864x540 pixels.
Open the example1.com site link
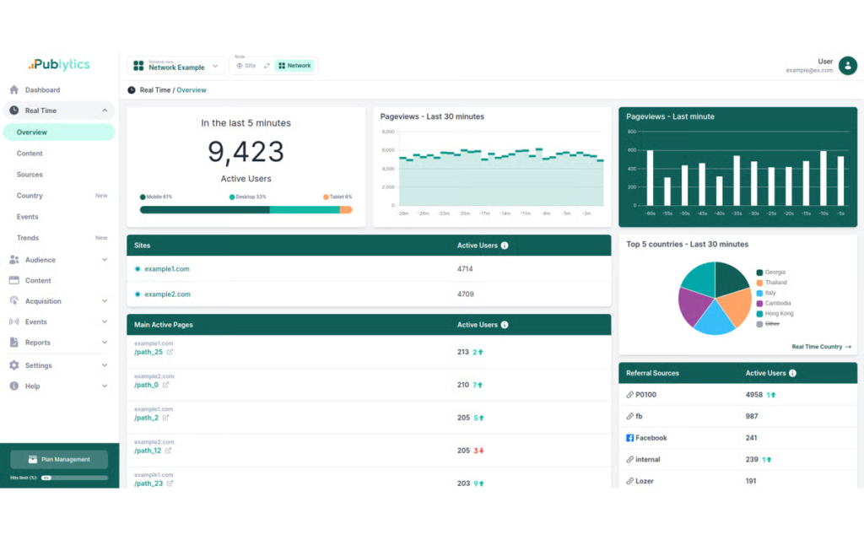pyautogui.click(x=167, y=269)
